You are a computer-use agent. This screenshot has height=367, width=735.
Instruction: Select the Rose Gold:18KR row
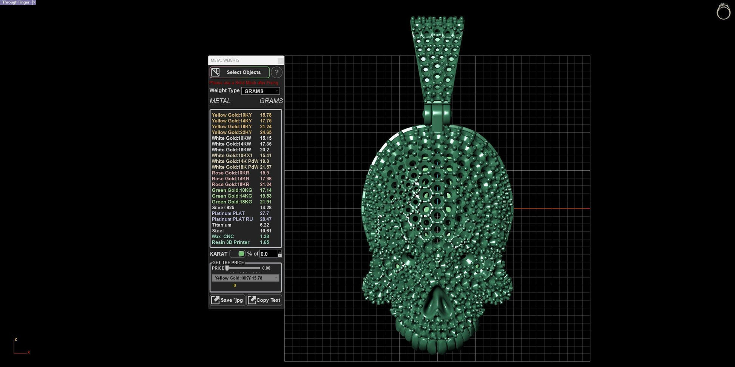click(x=246, y=185)
